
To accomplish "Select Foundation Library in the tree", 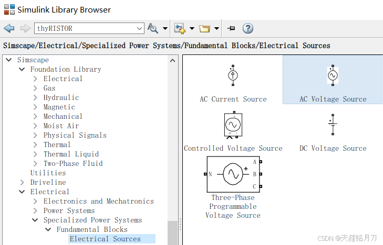I will click(x=66, y=69).
